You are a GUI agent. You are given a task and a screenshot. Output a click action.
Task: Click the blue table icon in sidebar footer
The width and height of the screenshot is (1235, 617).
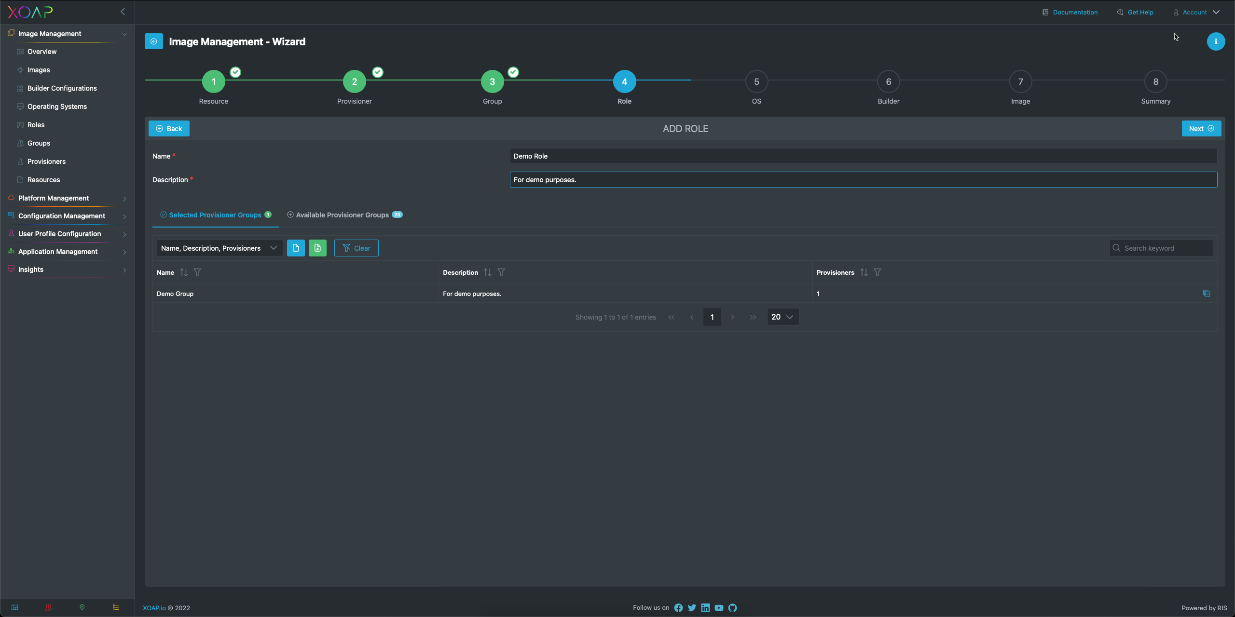click(15, 607)
